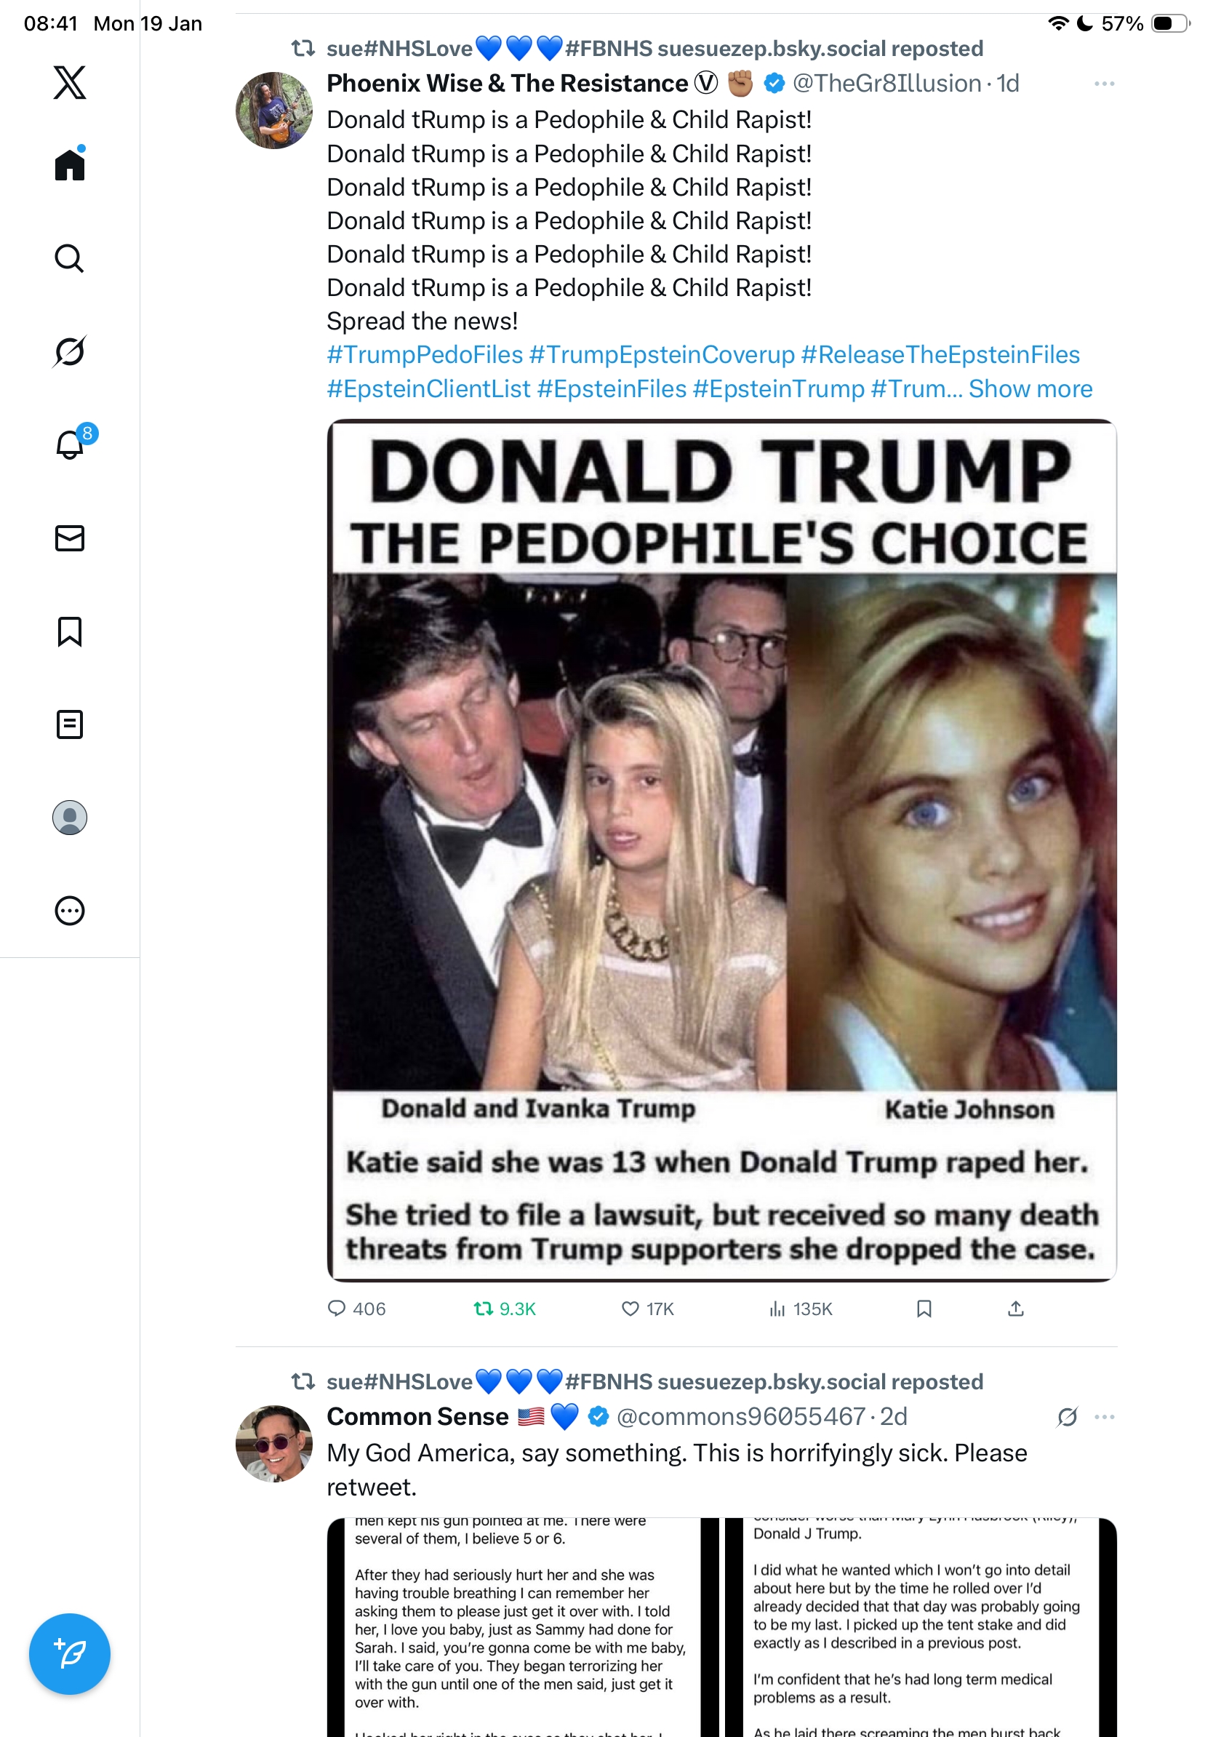The width and height of the screenshot is (1213, 1737).
Task: Go to the Home timeline
Action: tap(70, 164)
